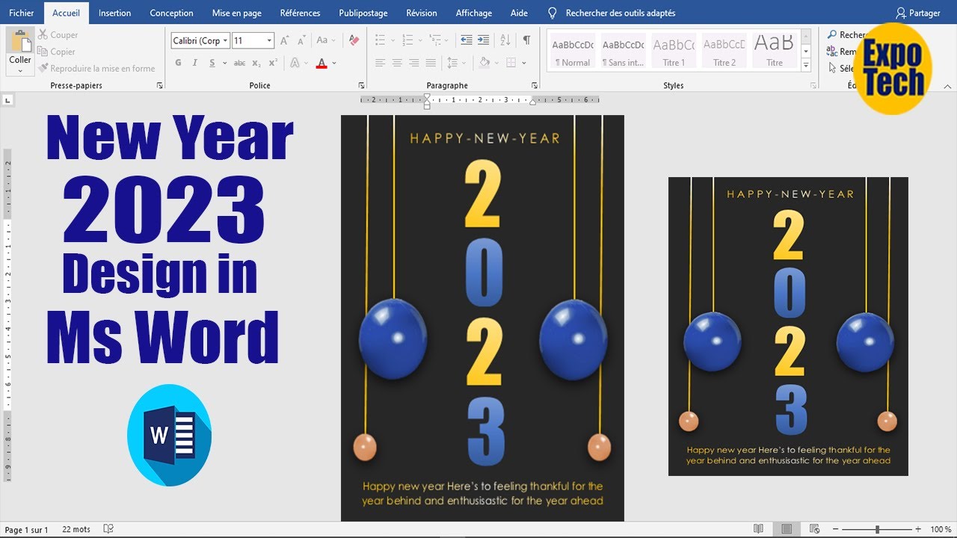Image resolution: width=957 pixels, height=538 pixels.
Task: Apply the Normal style
Action: (x=573, y=52)
